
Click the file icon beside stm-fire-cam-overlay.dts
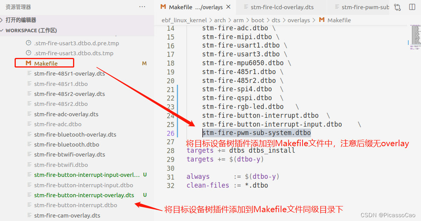point(29,215)
